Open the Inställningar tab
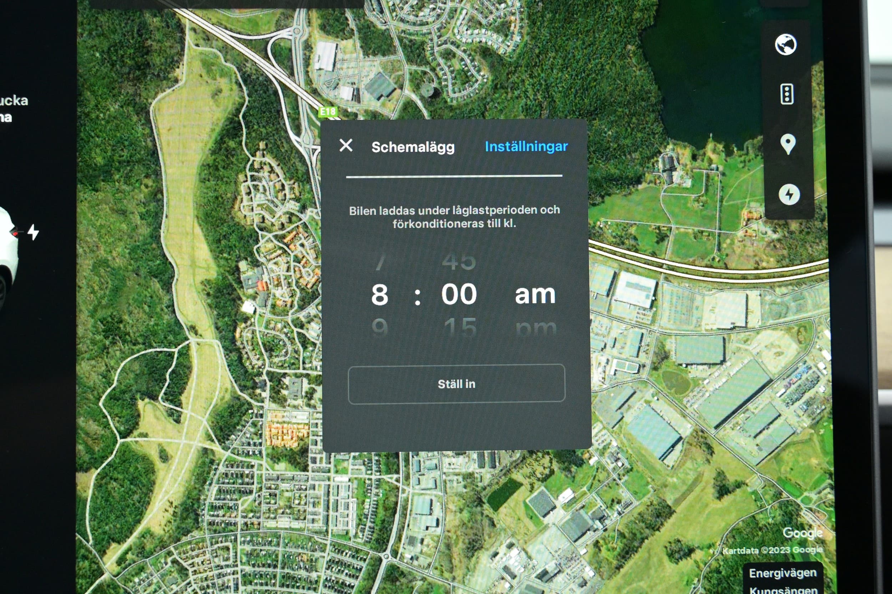 (526, 146)
